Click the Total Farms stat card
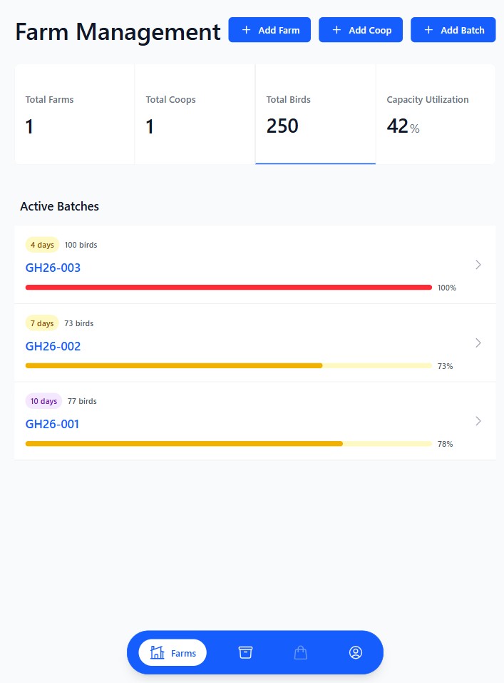The height and width of the screenshot is (683, 504). [x=74, y=114]
